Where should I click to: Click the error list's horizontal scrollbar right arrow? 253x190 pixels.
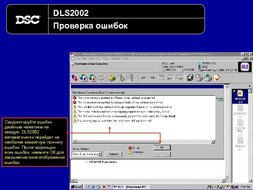213,141
